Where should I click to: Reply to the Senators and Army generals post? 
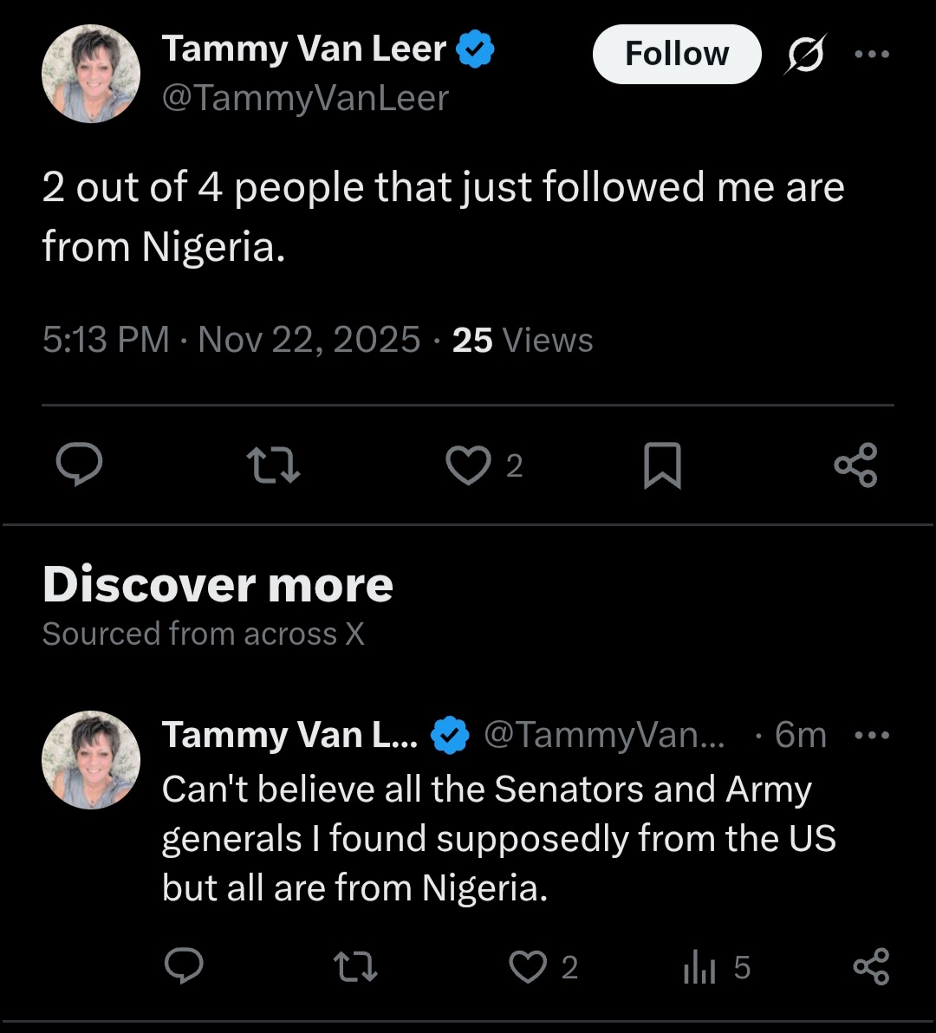click(x=184, y=966)
